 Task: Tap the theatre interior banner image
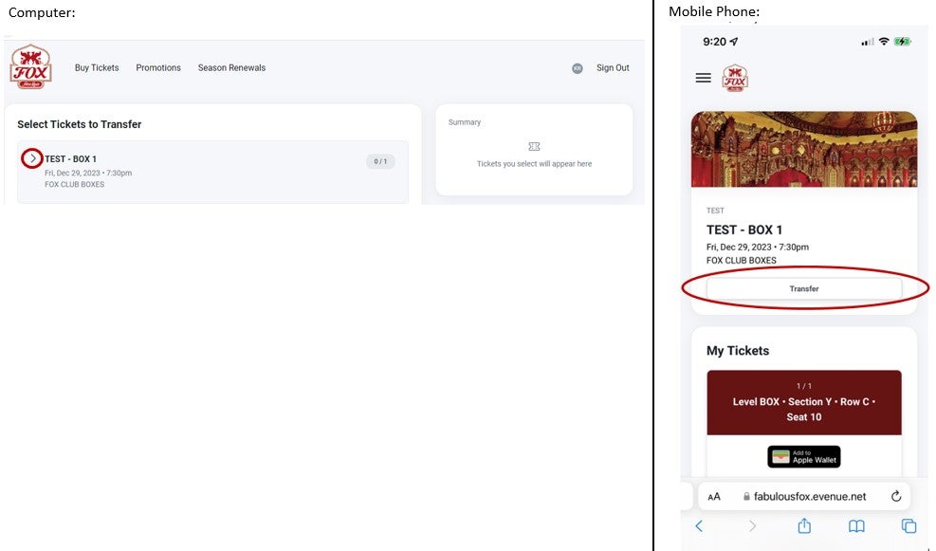pos(803,149)
